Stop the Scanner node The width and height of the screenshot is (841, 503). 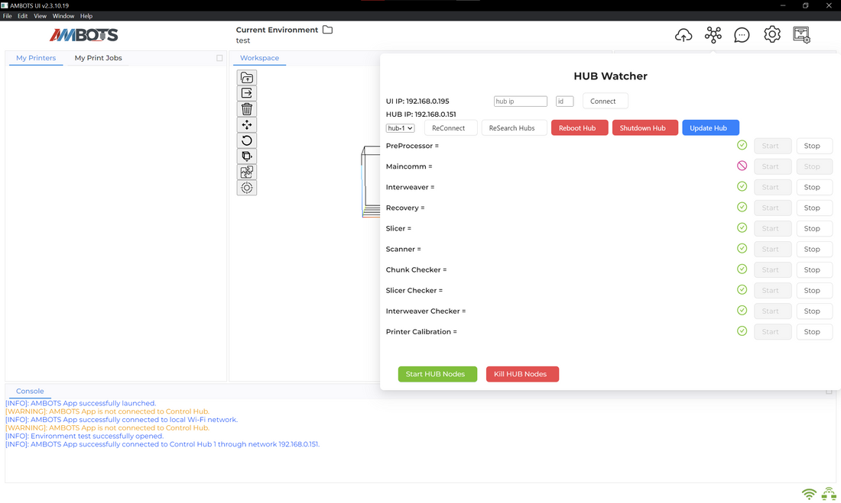click(813, 249)
